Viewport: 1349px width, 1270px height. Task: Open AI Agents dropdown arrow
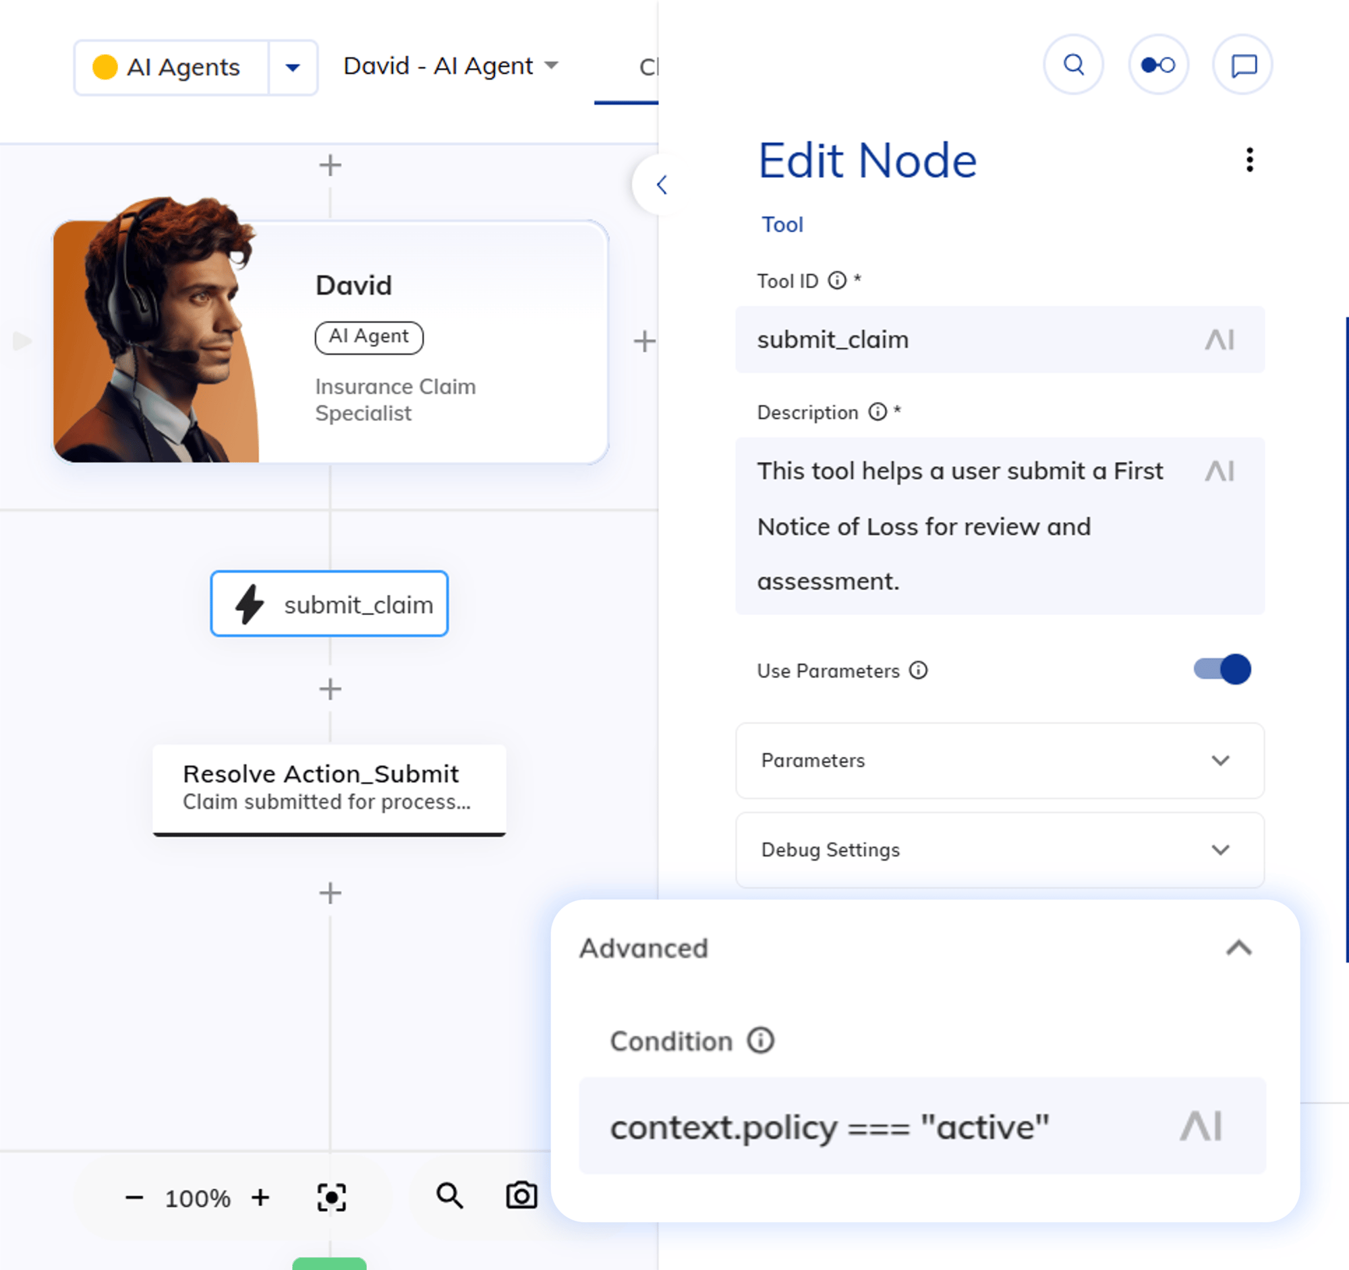click(x=293, y=67)
